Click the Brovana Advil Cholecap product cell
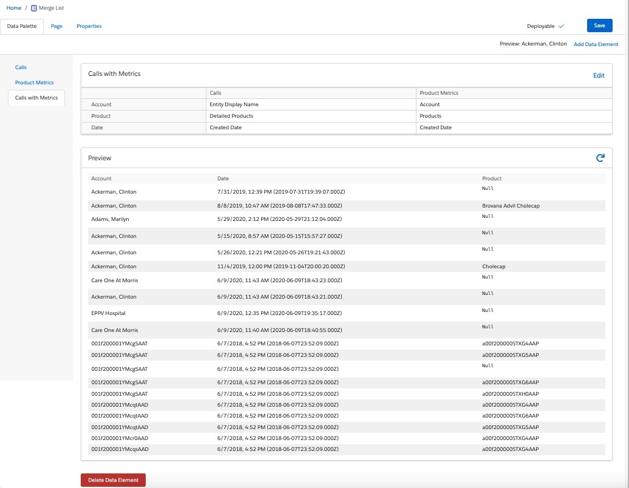Viewport: 629px width, 488px height. click(511, 206)
